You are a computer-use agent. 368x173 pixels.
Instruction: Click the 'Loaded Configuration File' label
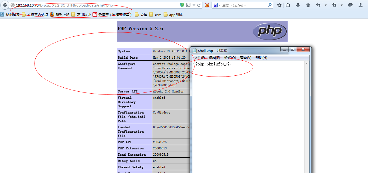pyautogui.click(x=131, y=131)
